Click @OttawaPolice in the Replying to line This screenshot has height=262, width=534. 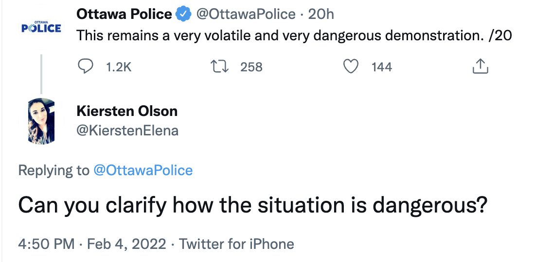point(142,170)
